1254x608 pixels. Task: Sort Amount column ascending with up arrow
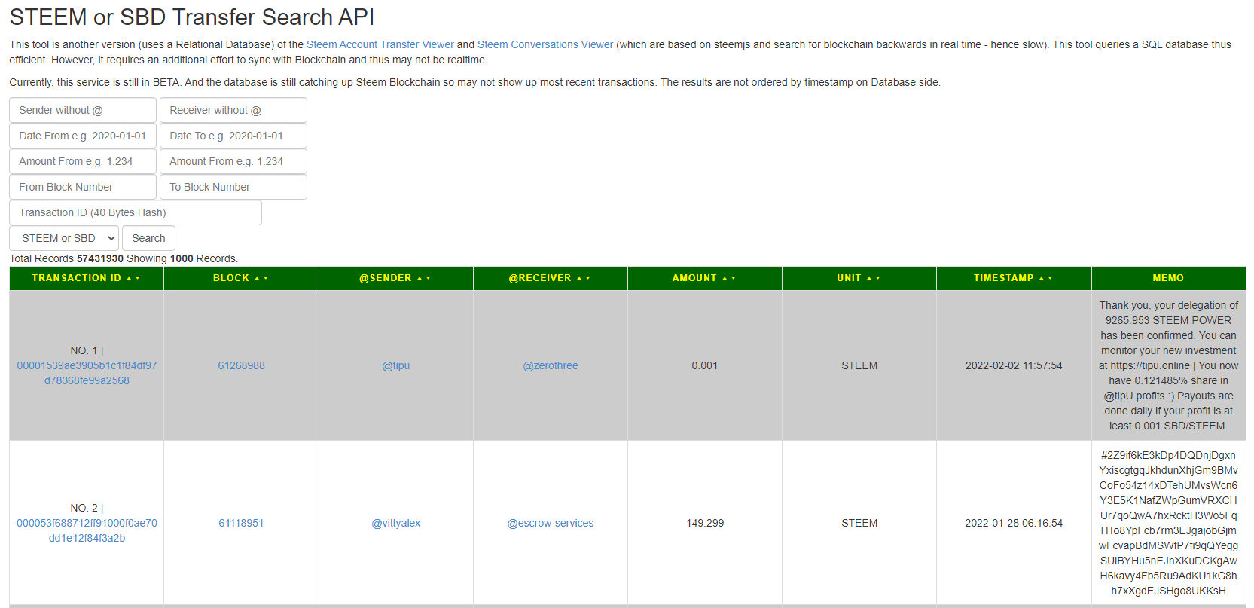tap(725, 278)
